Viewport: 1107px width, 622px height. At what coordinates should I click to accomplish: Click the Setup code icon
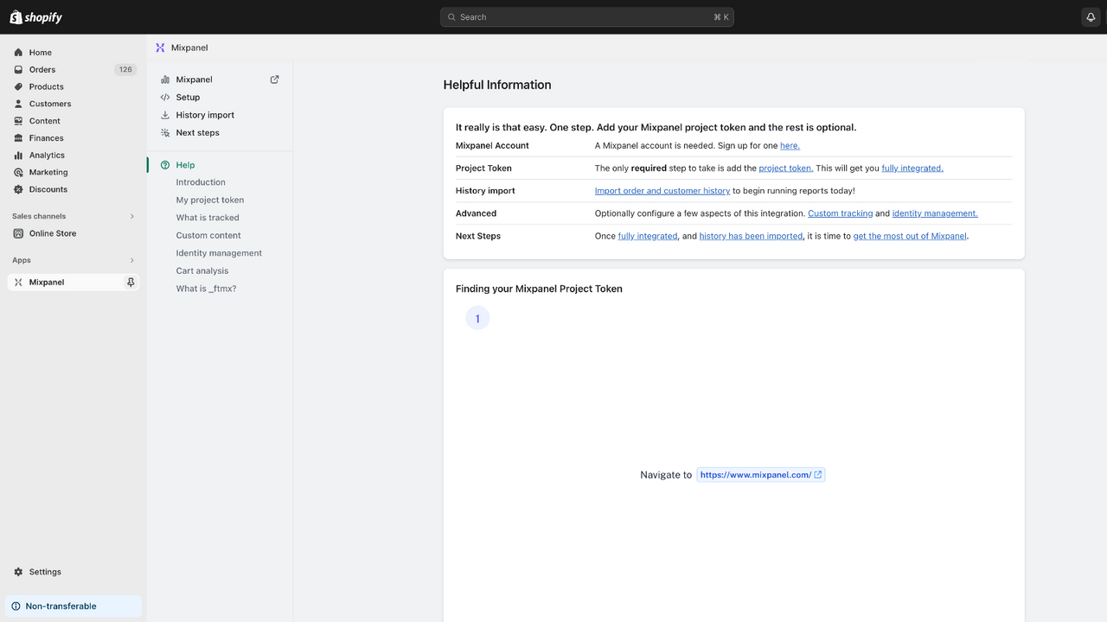coord(165,98)
